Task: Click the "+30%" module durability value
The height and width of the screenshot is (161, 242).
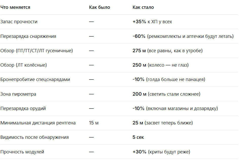Action: click(x=139, y=152)
